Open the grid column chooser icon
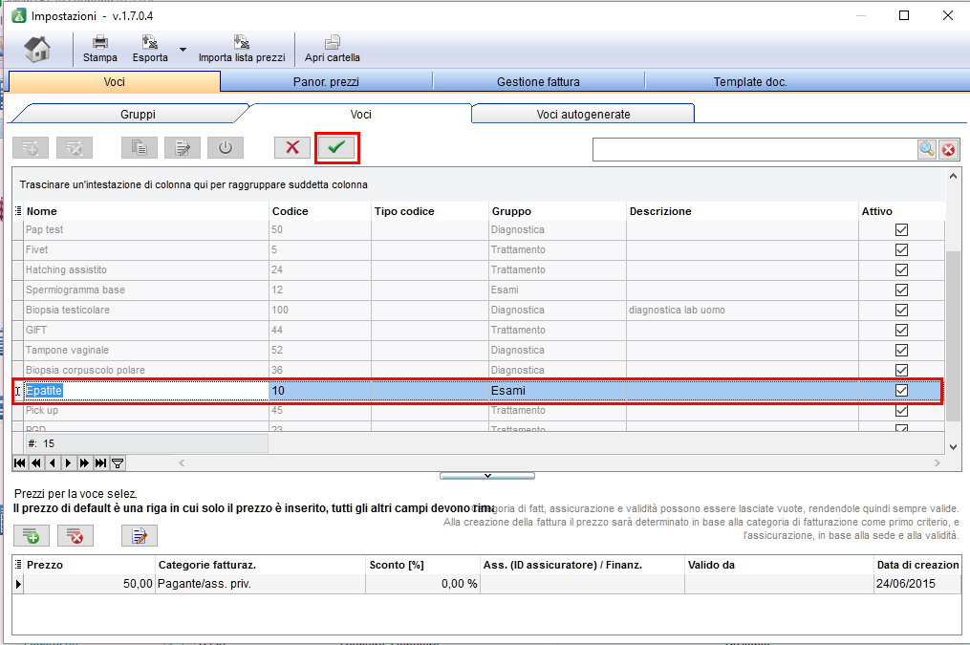Screen dimensions: 970x645 coord(18,211)
